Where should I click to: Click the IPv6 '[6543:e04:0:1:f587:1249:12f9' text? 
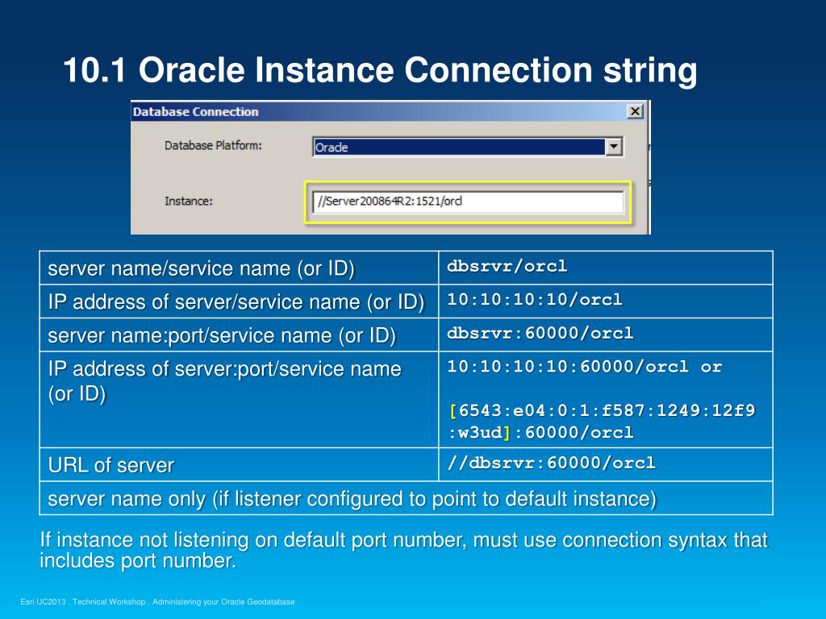[602, 410]
